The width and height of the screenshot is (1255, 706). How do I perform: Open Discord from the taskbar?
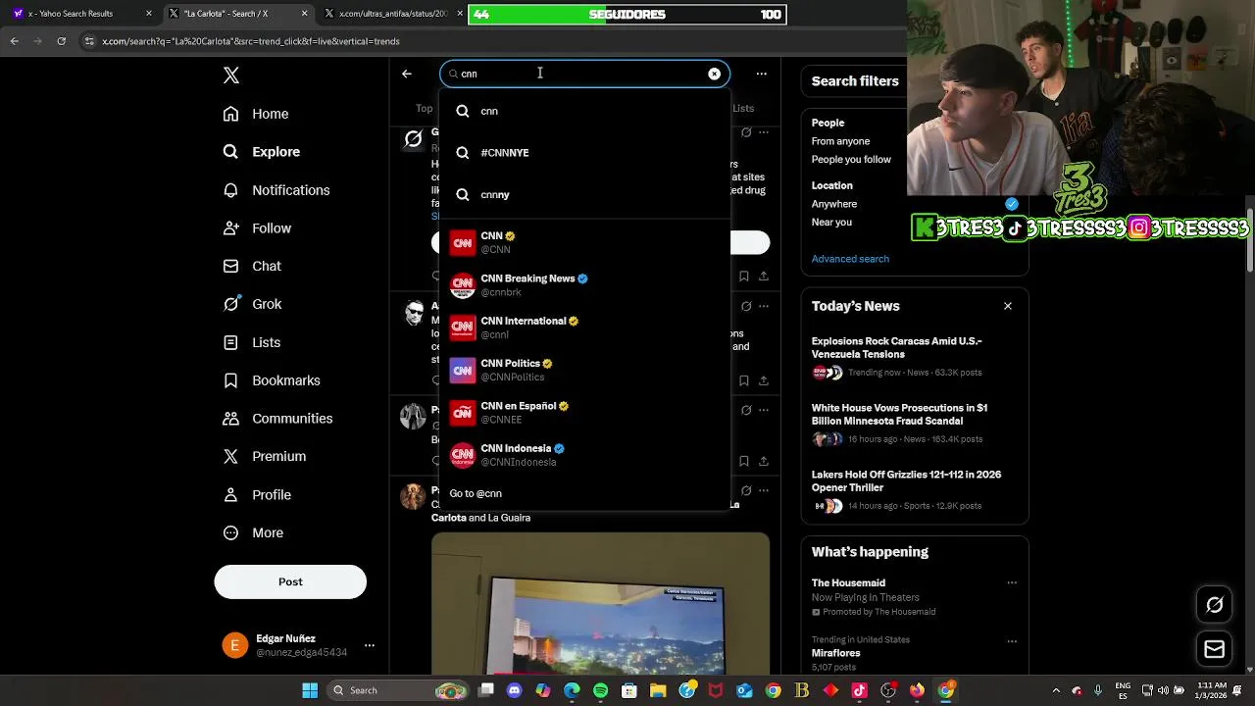point(515,690)
